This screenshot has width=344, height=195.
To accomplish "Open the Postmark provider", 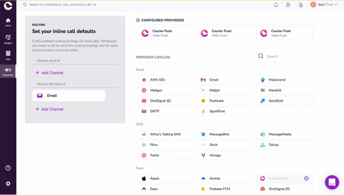I will (225, 101).
